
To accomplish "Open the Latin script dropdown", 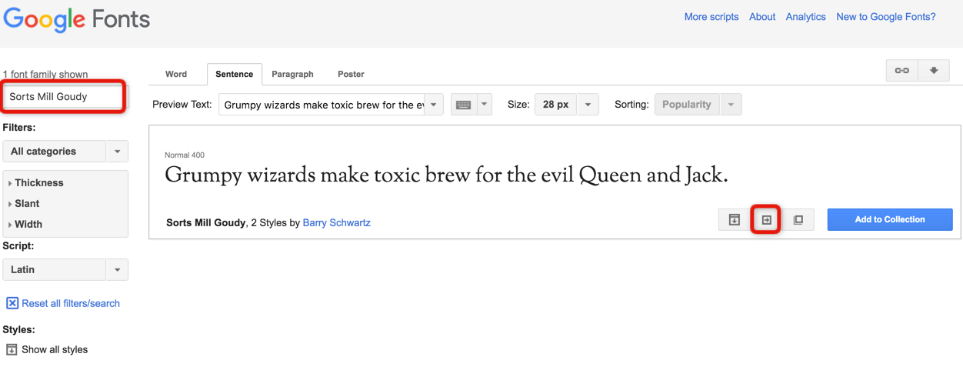I will [65, 270].
